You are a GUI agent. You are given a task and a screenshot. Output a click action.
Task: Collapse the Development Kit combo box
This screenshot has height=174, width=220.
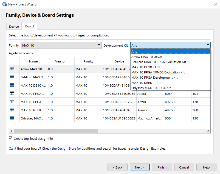coord(170,45)
